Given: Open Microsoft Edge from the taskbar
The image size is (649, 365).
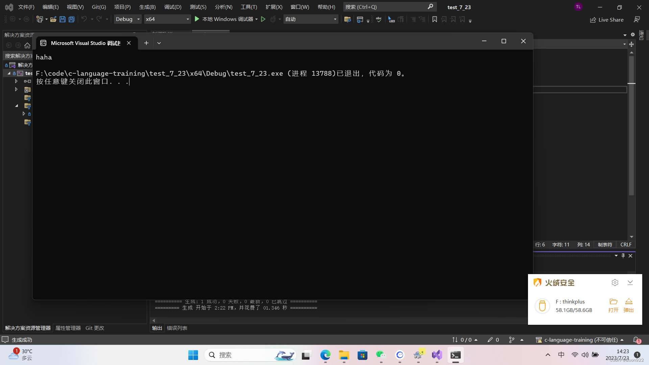Looking at the screenshot, I should 325,355.
